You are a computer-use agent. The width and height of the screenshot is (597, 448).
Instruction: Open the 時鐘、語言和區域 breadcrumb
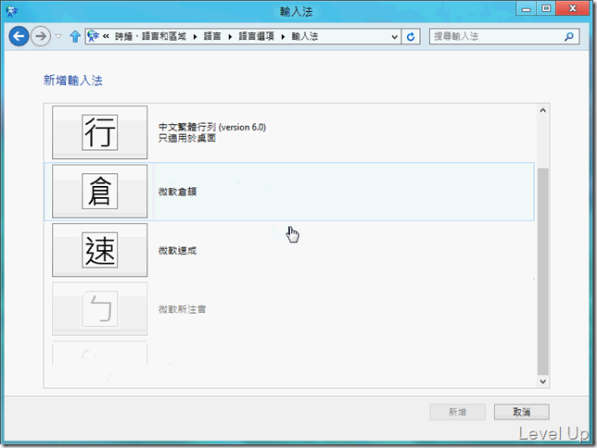point(150,36)
